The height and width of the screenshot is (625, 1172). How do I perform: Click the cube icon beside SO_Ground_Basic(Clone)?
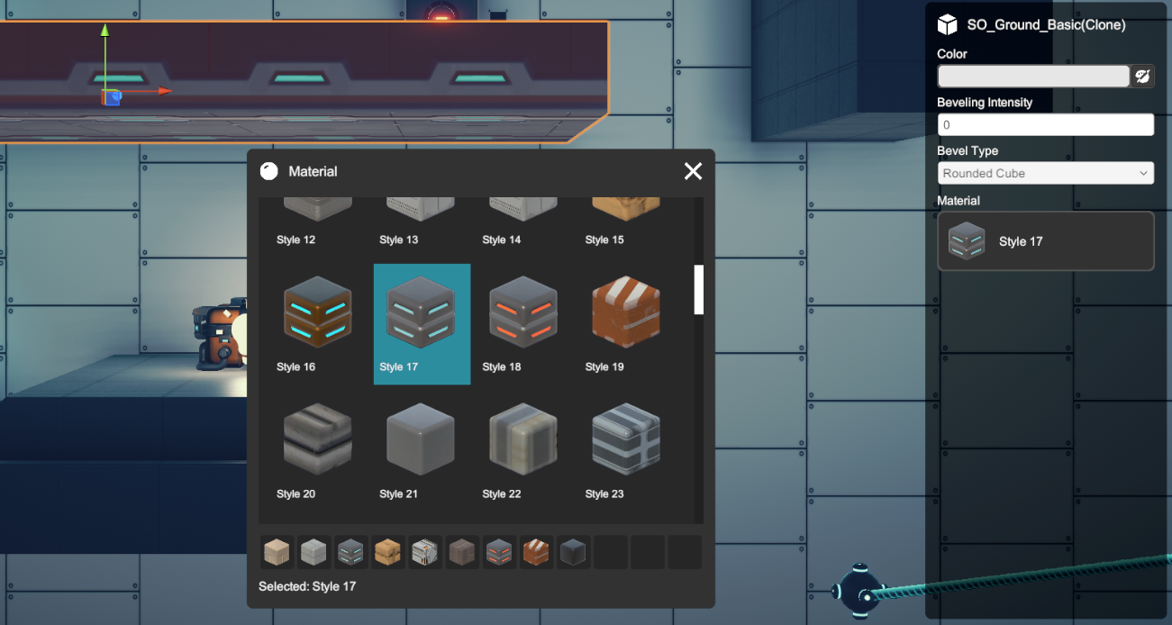947,24
